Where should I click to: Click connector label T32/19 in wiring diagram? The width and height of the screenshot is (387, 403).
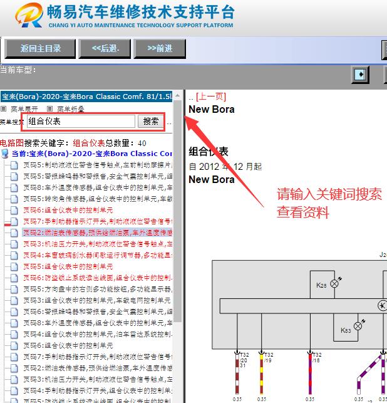(x=269, y=357)
